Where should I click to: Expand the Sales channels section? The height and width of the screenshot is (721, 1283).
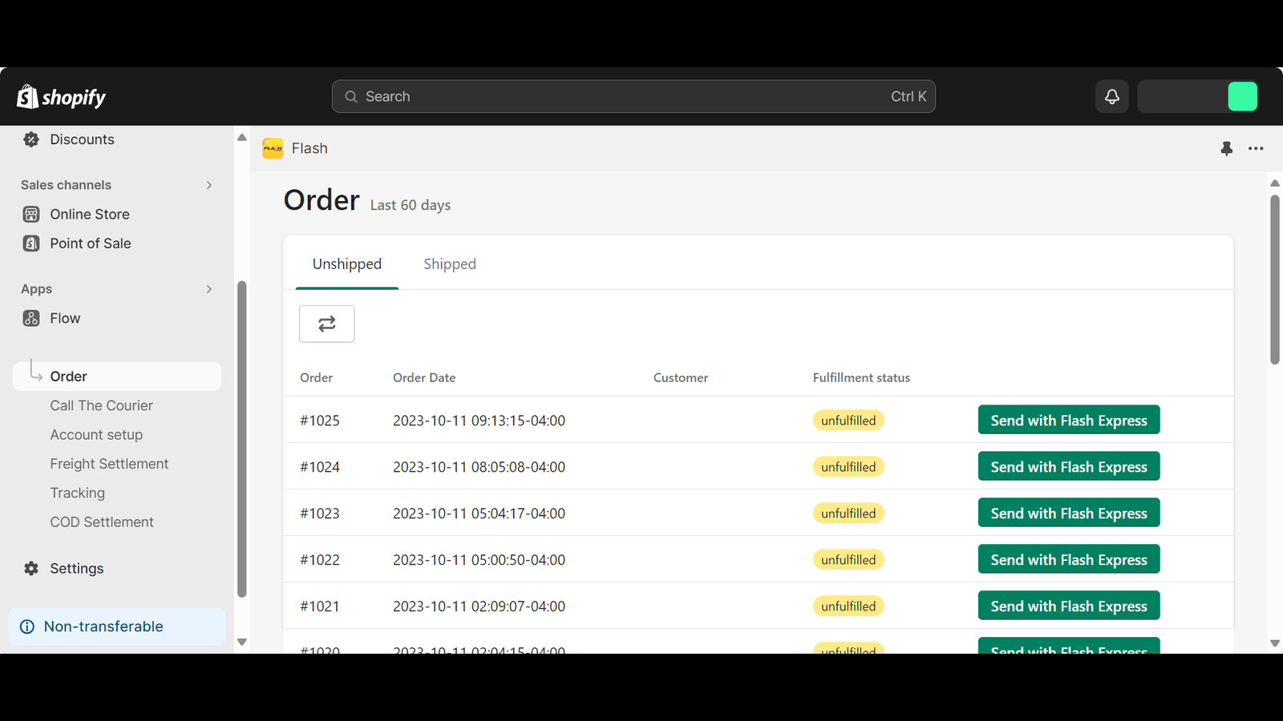tap(209, 185)
